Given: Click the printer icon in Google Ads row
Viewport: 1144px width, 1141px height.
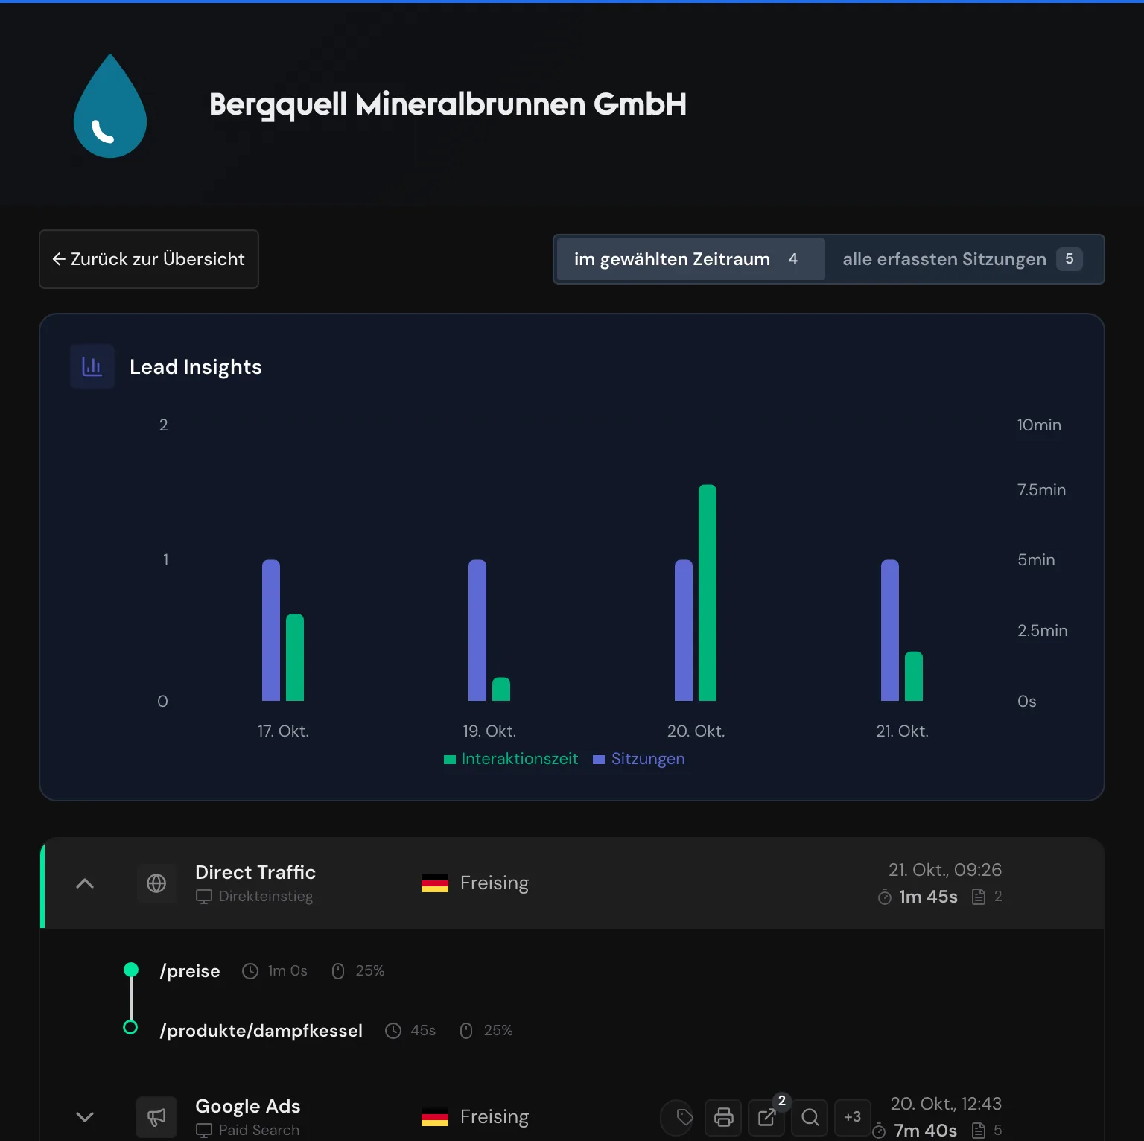Looking at the screenshot, I should coord(724,1117).
